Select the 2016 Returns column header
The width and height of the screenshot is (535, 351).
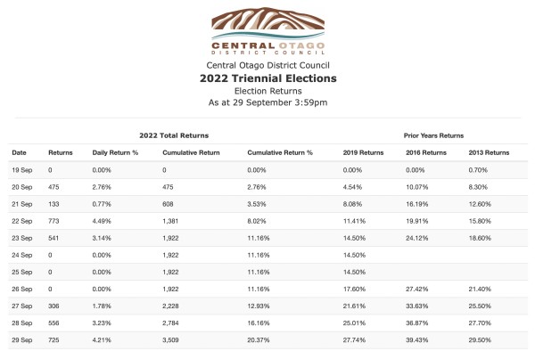(x=426, y=152)
